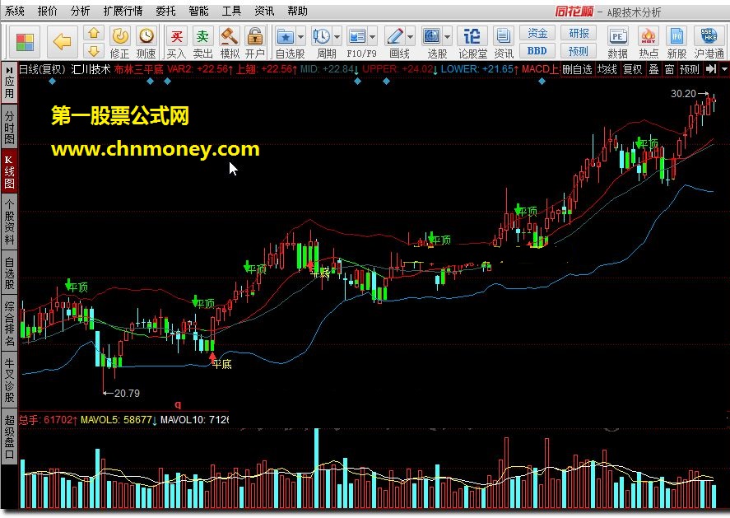Open the 资讯 menu in menu bar
This screenshot has width=730, height=518.
(x=264, y=10)
